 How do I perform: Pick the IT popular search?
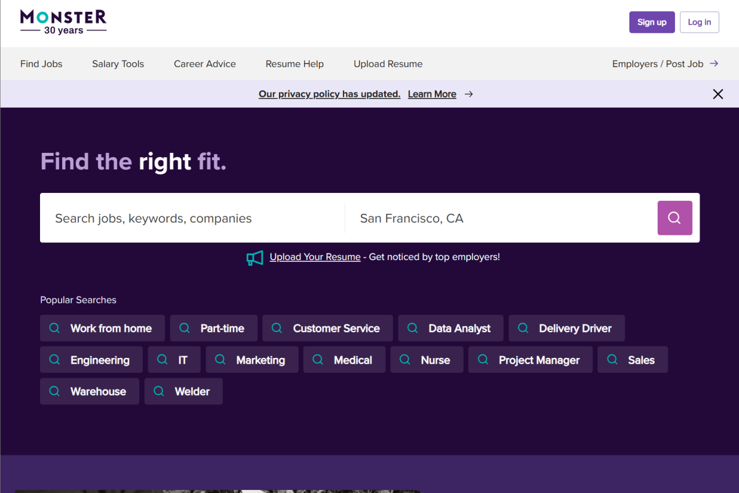coord(174,360)
